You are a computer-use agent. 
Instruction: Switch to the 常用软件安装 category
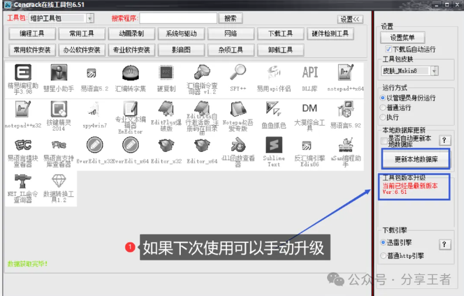point(32,50)
